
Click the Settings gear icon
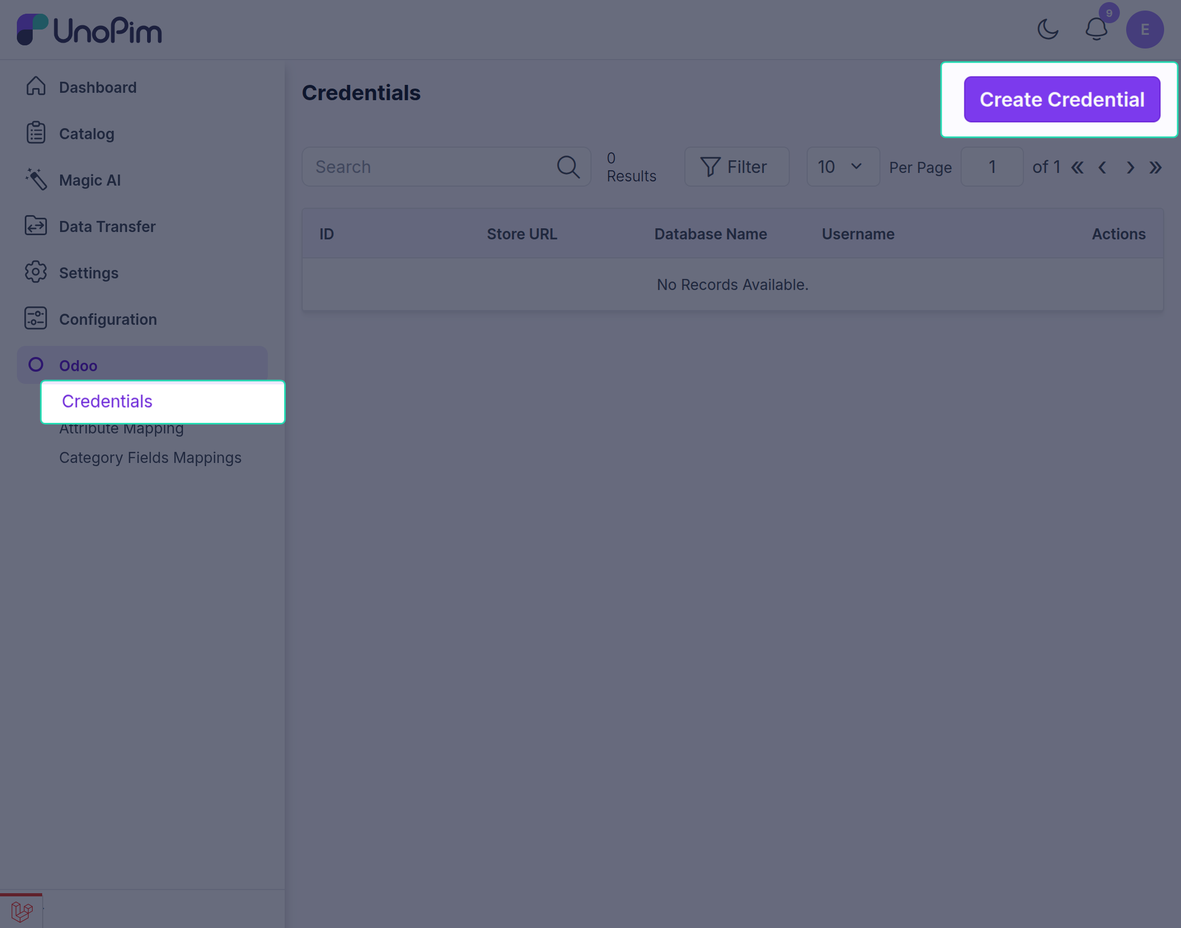pyautogui.click(x=36, y=272)
